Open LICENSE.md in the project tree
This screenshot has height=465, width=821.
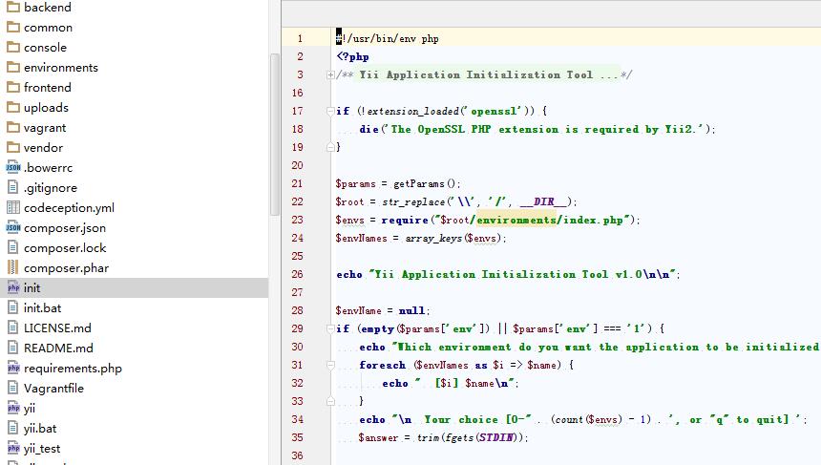pyautogui.click(x=57, y=328)
